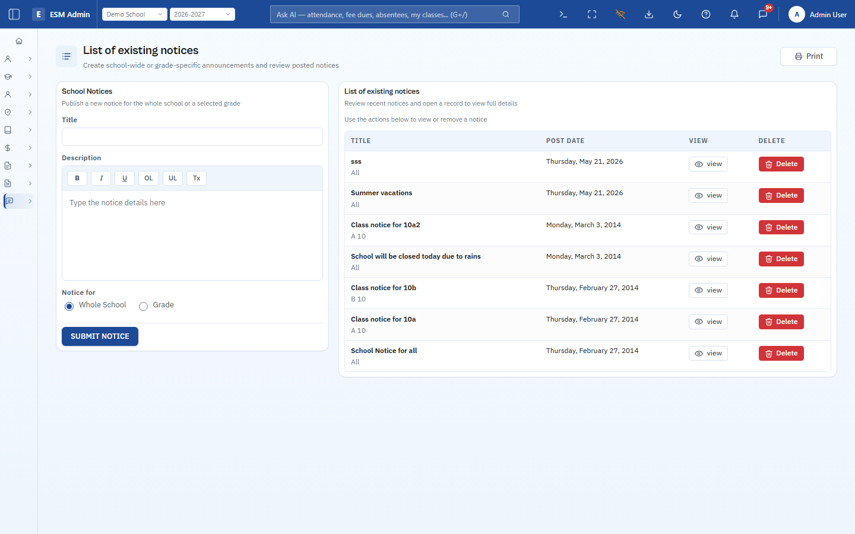
Task: Click the download icon in top bar
Action: (x=649, y=14)
